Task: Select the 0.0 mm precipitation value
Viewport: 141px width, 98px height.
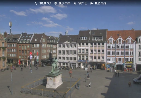Action: coord(64,3)
